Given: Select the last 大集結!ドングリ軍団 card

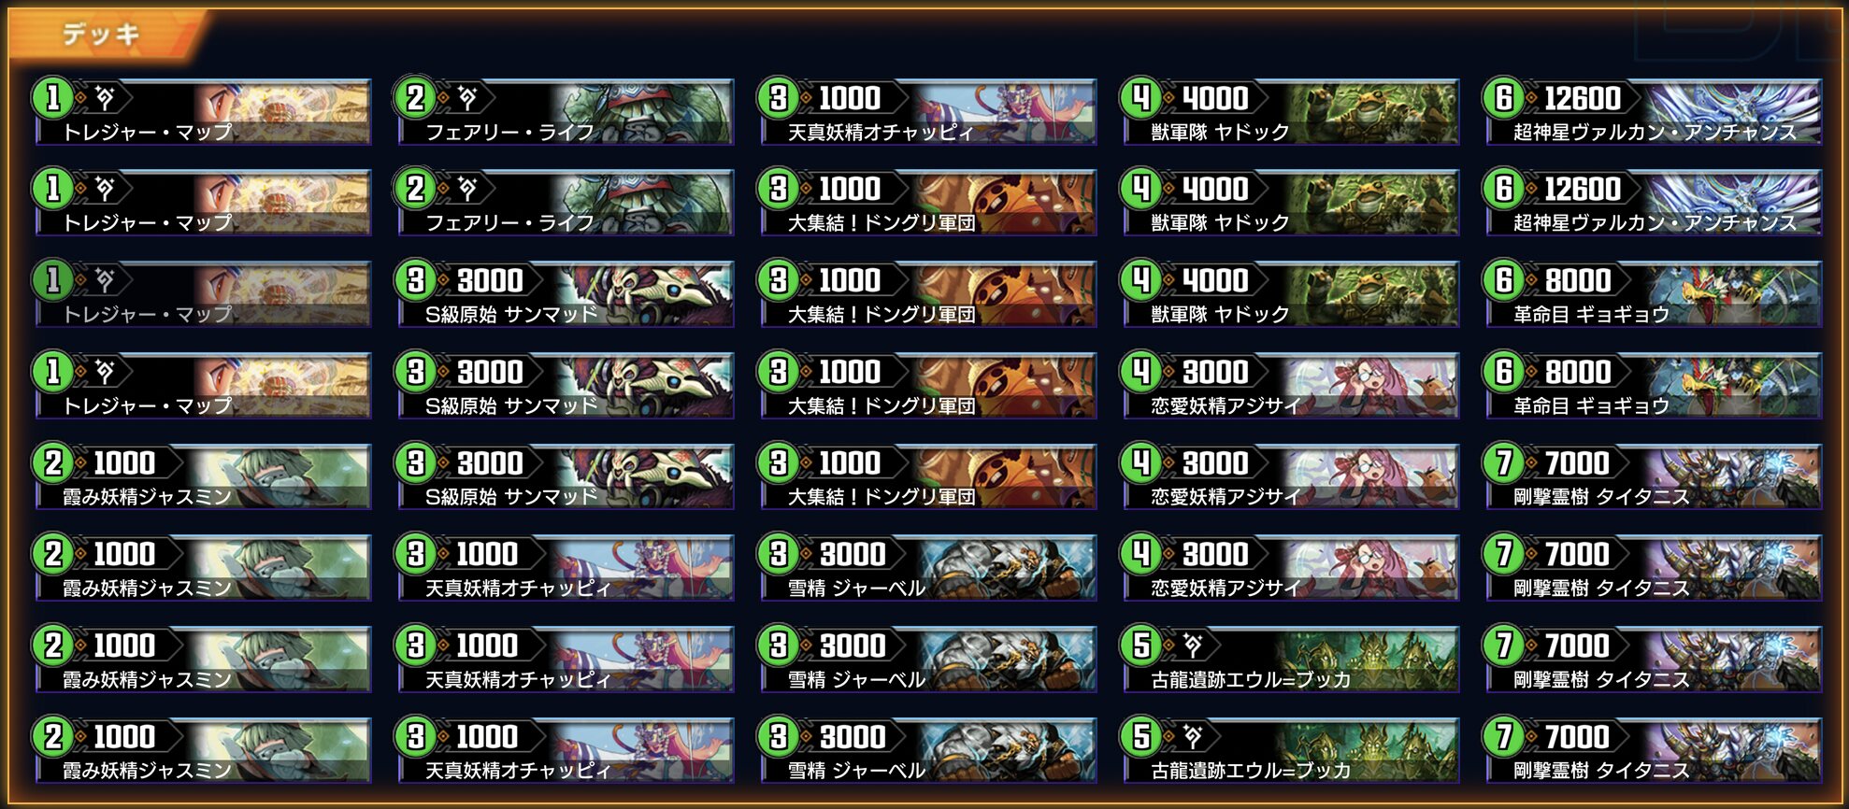Looking at the screenshot, I should click(929, 476).
